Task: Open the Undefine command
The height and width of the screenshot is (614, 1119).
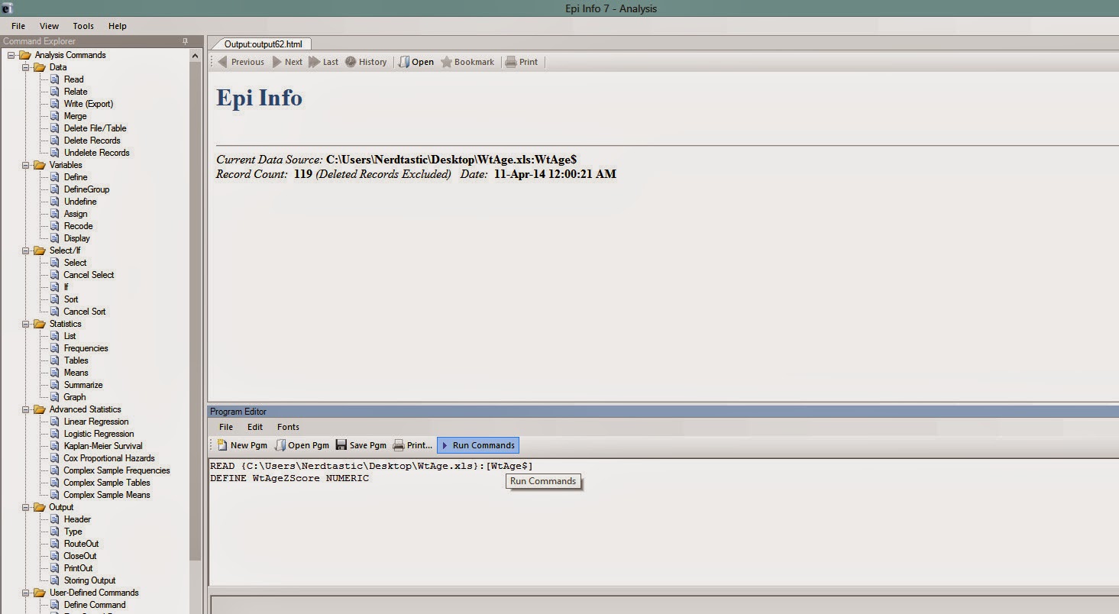Action: coord(80,202)
